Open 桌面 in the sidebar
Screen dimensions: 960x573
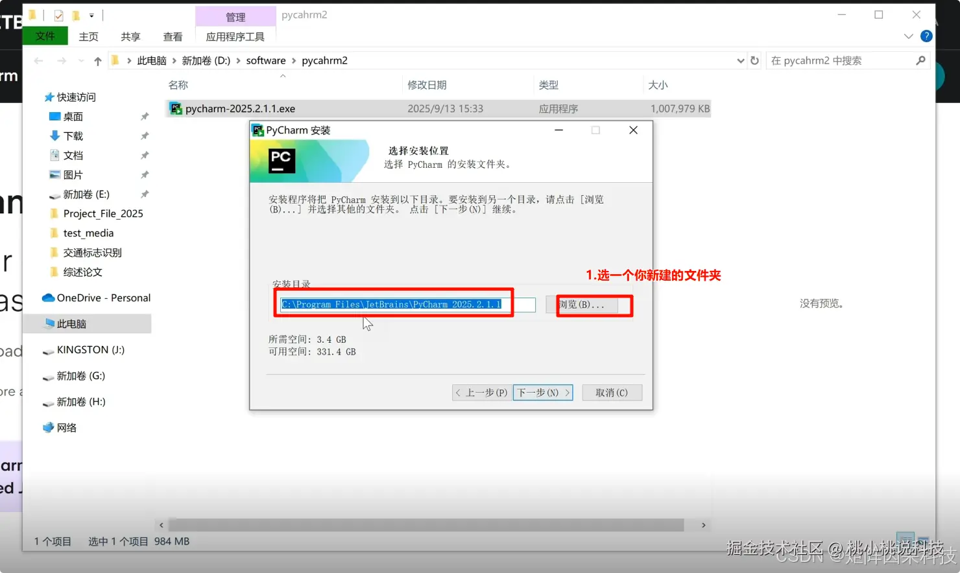73,117
